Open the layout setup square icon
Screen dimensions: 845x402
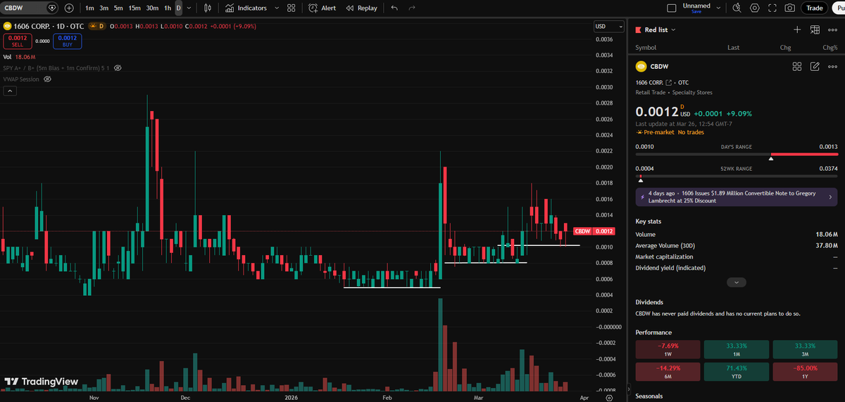[x=671, y=8]
